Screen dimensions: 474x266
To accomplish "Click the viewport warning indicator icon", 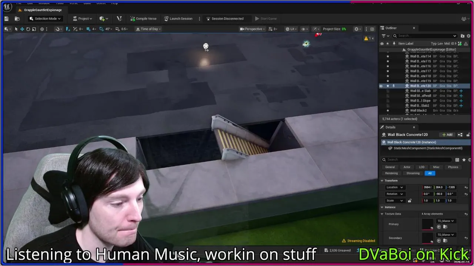I will [369, 38].
